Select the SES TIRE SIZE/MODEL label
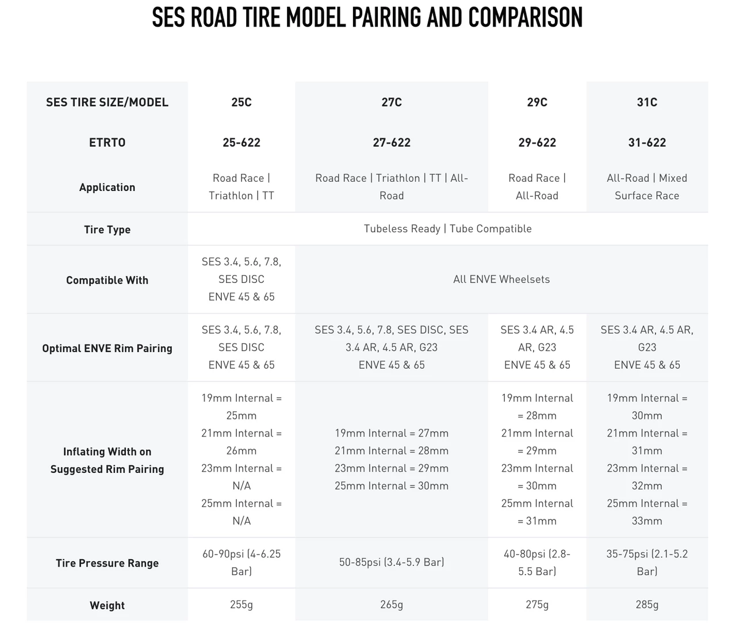Viewport: 736px width, 635px height. pos(107,102)
